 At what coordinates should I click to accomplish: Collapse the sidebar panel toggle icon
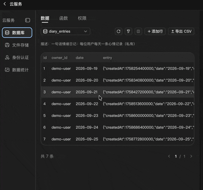click(x=28, y=20)
